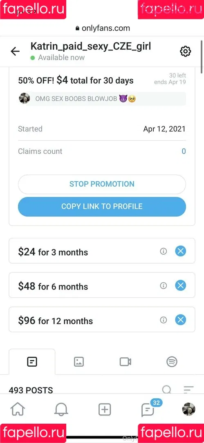This screenshot has width=204, height=443.
Task: Open profile settings gear icon
Action: (186, 51)
